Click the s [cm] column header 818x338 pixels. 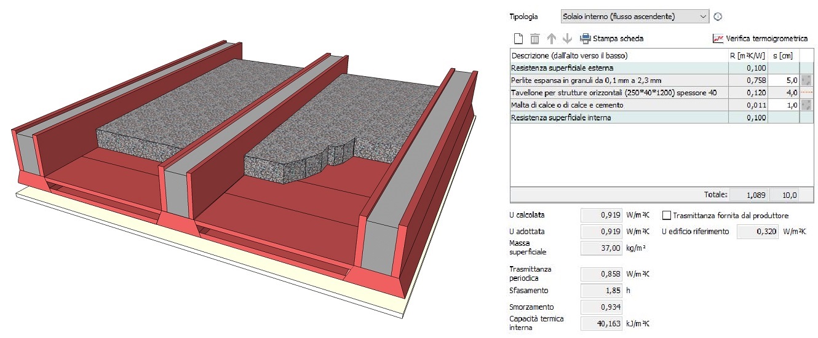pyautogui.click(x=784, y=55)
